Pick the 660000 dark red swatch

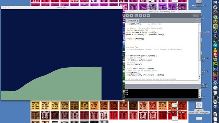point(143,115)
